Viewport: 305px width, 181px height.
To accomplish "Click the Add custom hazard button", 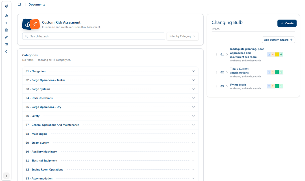I will click(278, 40).
